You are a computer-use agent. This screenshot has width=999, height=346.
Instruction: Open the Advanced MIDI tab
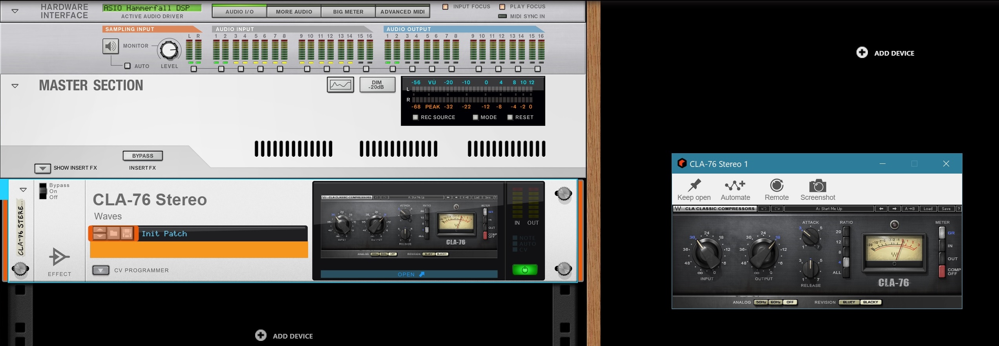point(402,11)
